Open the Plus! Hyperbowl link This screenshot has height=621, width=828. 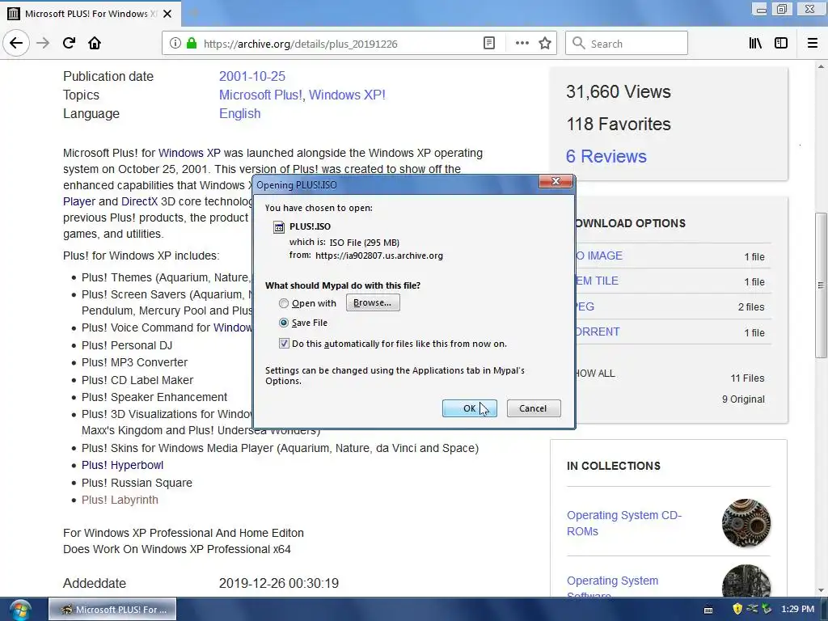pos(123,465)
